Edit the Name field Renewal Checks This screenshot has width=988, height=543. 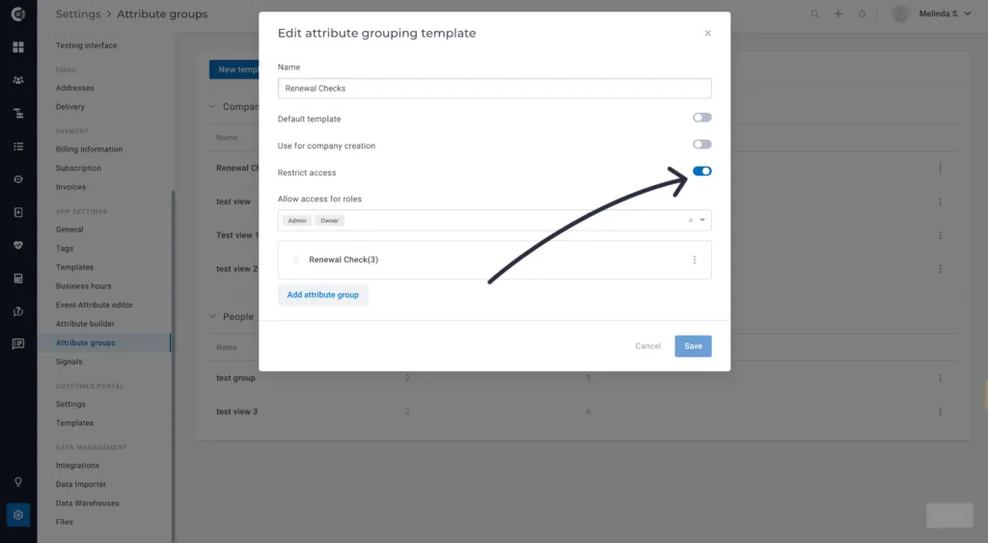(495, 88)
